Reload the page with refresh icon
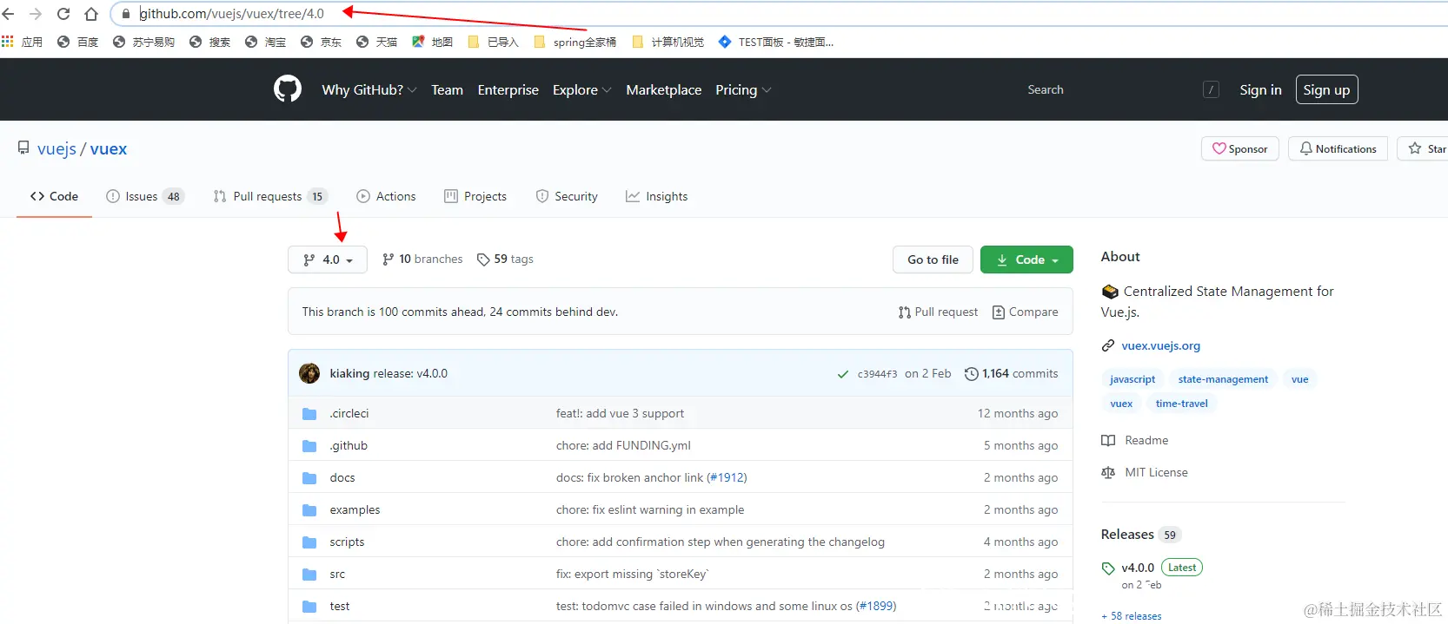The height and width of the screenshot is (624, 1448). [63, 14]
